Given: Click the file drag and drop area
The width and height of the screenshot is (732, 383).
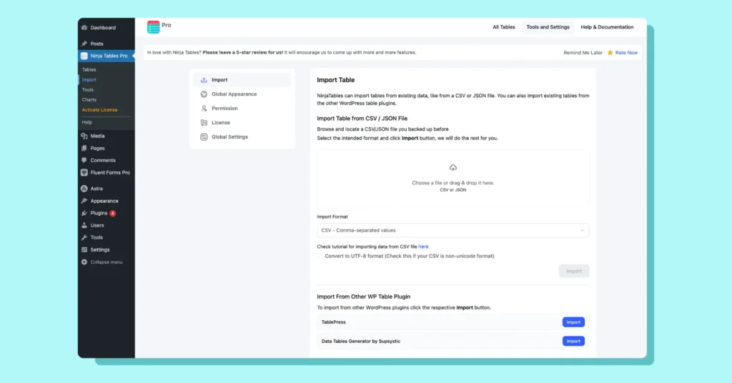Looking at the screenshot, I should click(x=452, y=178).
